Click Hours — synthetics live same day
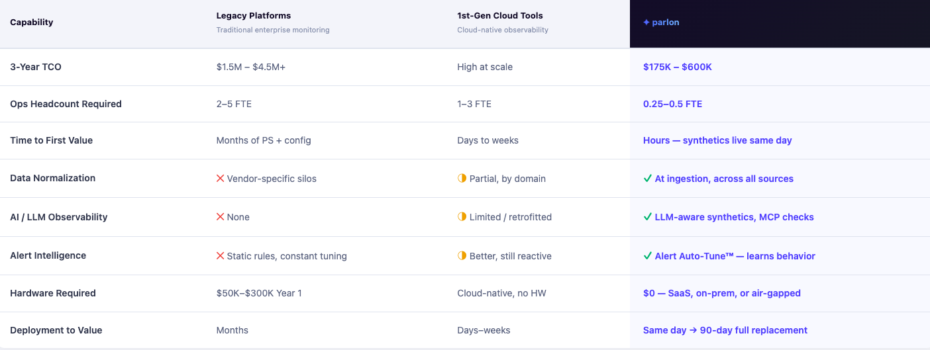The width and height of the screenshot is (930, 350). click(x=717, y=140)
